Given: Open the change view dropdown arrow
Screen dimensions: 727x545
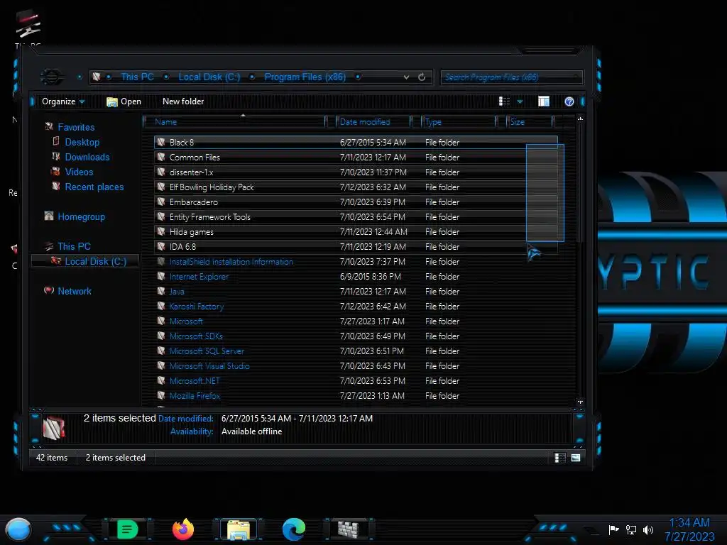Looking at the screenshot, I should (x=520, y=101).
